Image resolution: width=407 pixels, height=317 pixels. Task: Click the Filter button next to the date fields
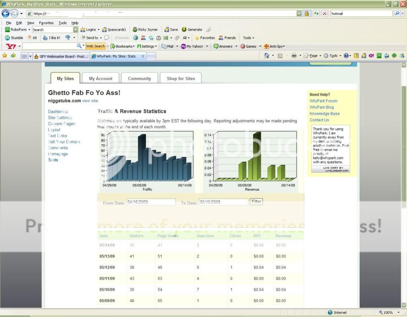[257, 202]
